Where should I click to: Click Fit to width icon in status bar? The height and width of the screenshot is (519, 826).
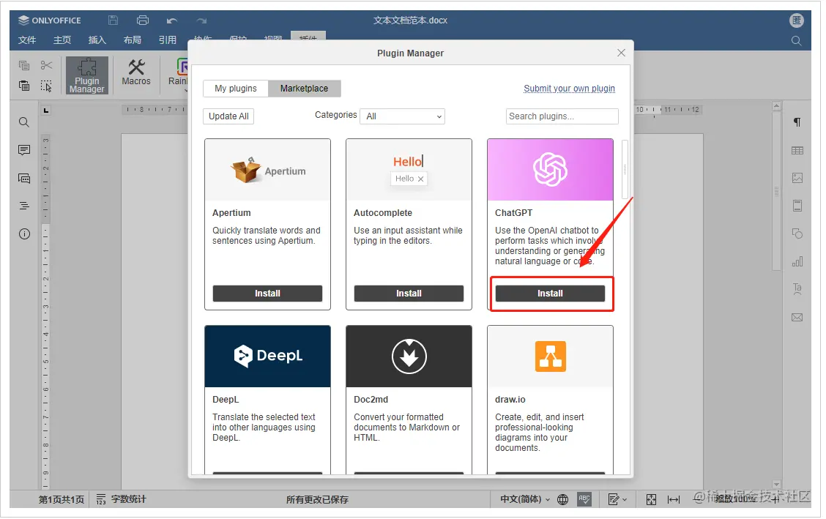673,499
